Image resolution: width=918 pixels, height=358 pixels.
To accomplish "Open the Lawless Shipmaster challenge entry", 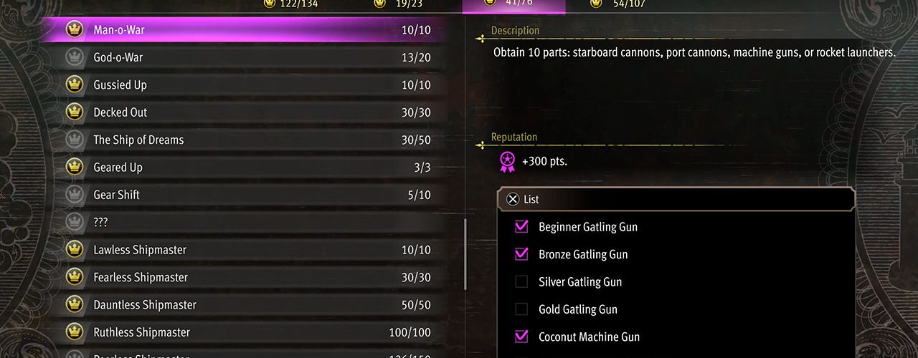I will (244, 250).
